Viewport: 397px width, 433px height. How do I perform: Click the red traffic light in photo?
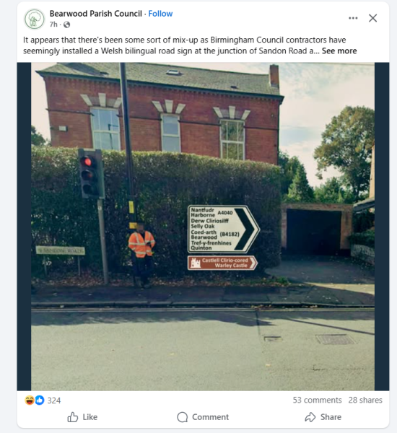pos(87,162)
